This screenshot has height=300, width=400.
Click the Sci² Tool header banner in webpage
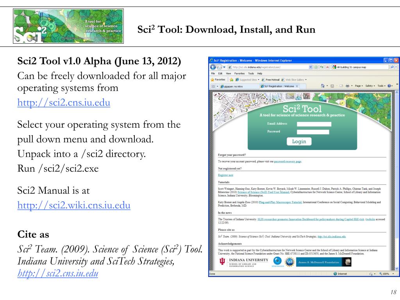tap(302, 111)
